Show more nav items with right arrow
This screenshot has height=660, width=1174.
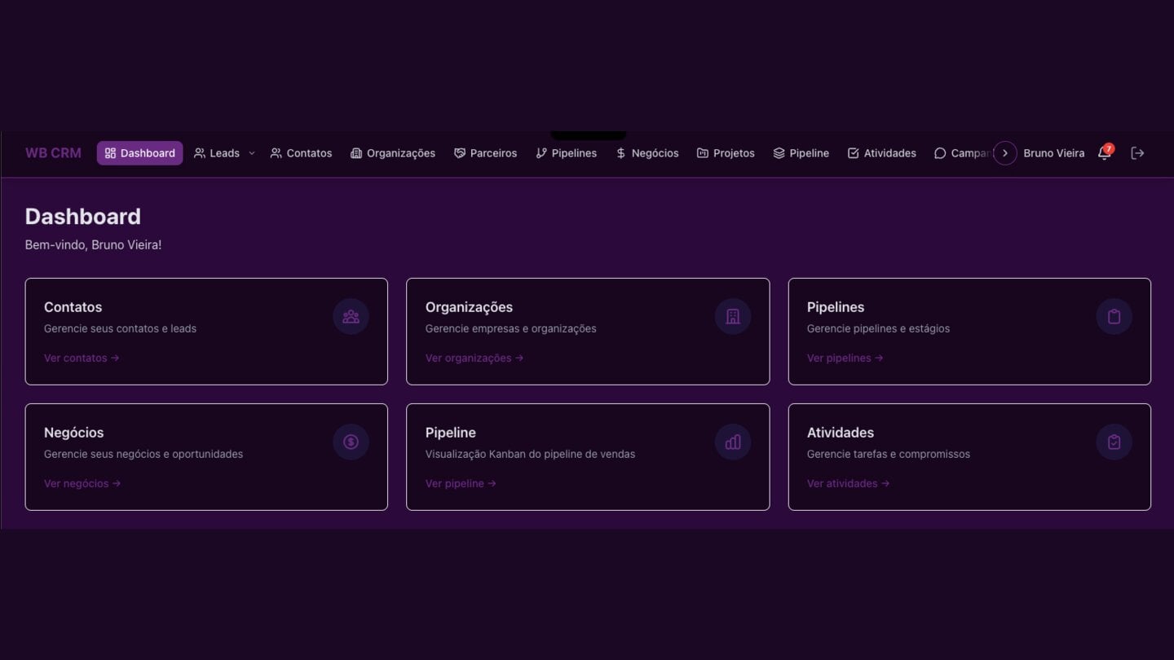pyautogui.click(x=1004, y=153)
